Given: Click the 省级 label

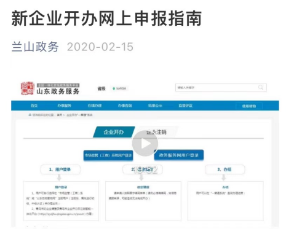Looking at the screenshot, I should [101, 88].
